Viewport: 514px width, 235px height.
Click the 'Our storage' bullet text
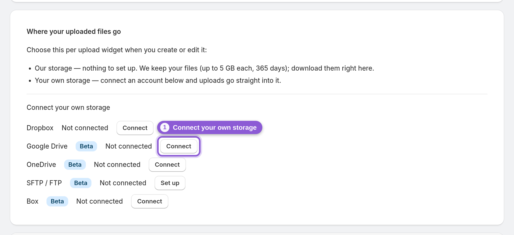pyautogui.click(x=204, y=68)
